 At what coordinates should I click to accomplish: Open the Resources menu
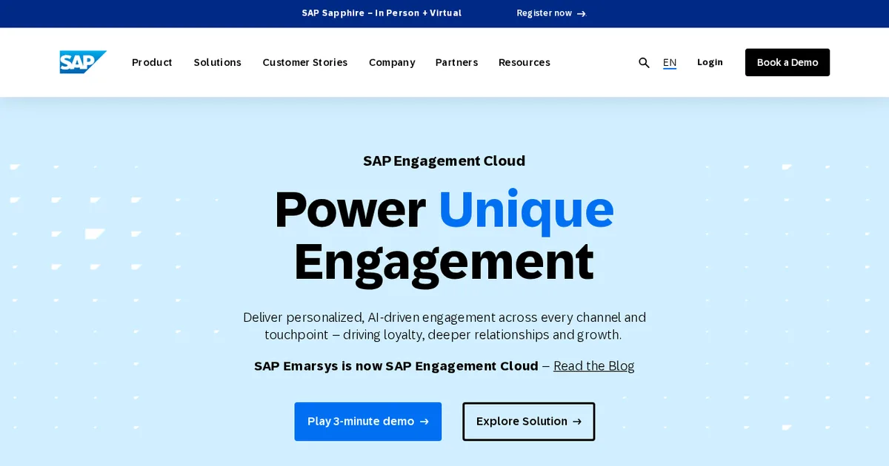coord(524,62)
